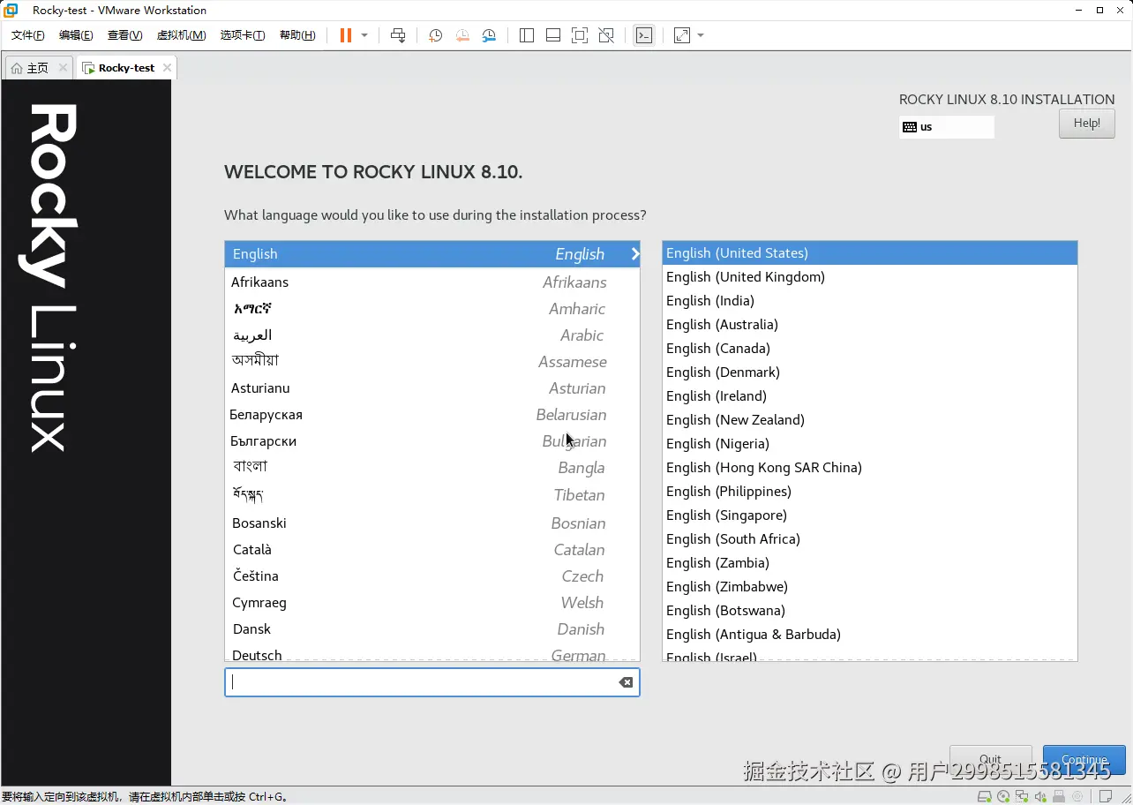Image resolution: width=1133 pixels, height=805 pixels.
Task: Choose English (Denmark) locale
Action: click(x=870, y=372)
